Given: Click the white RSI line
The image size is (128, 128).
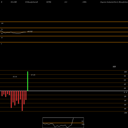Looking at the screenshot, I should coord(13,33).
